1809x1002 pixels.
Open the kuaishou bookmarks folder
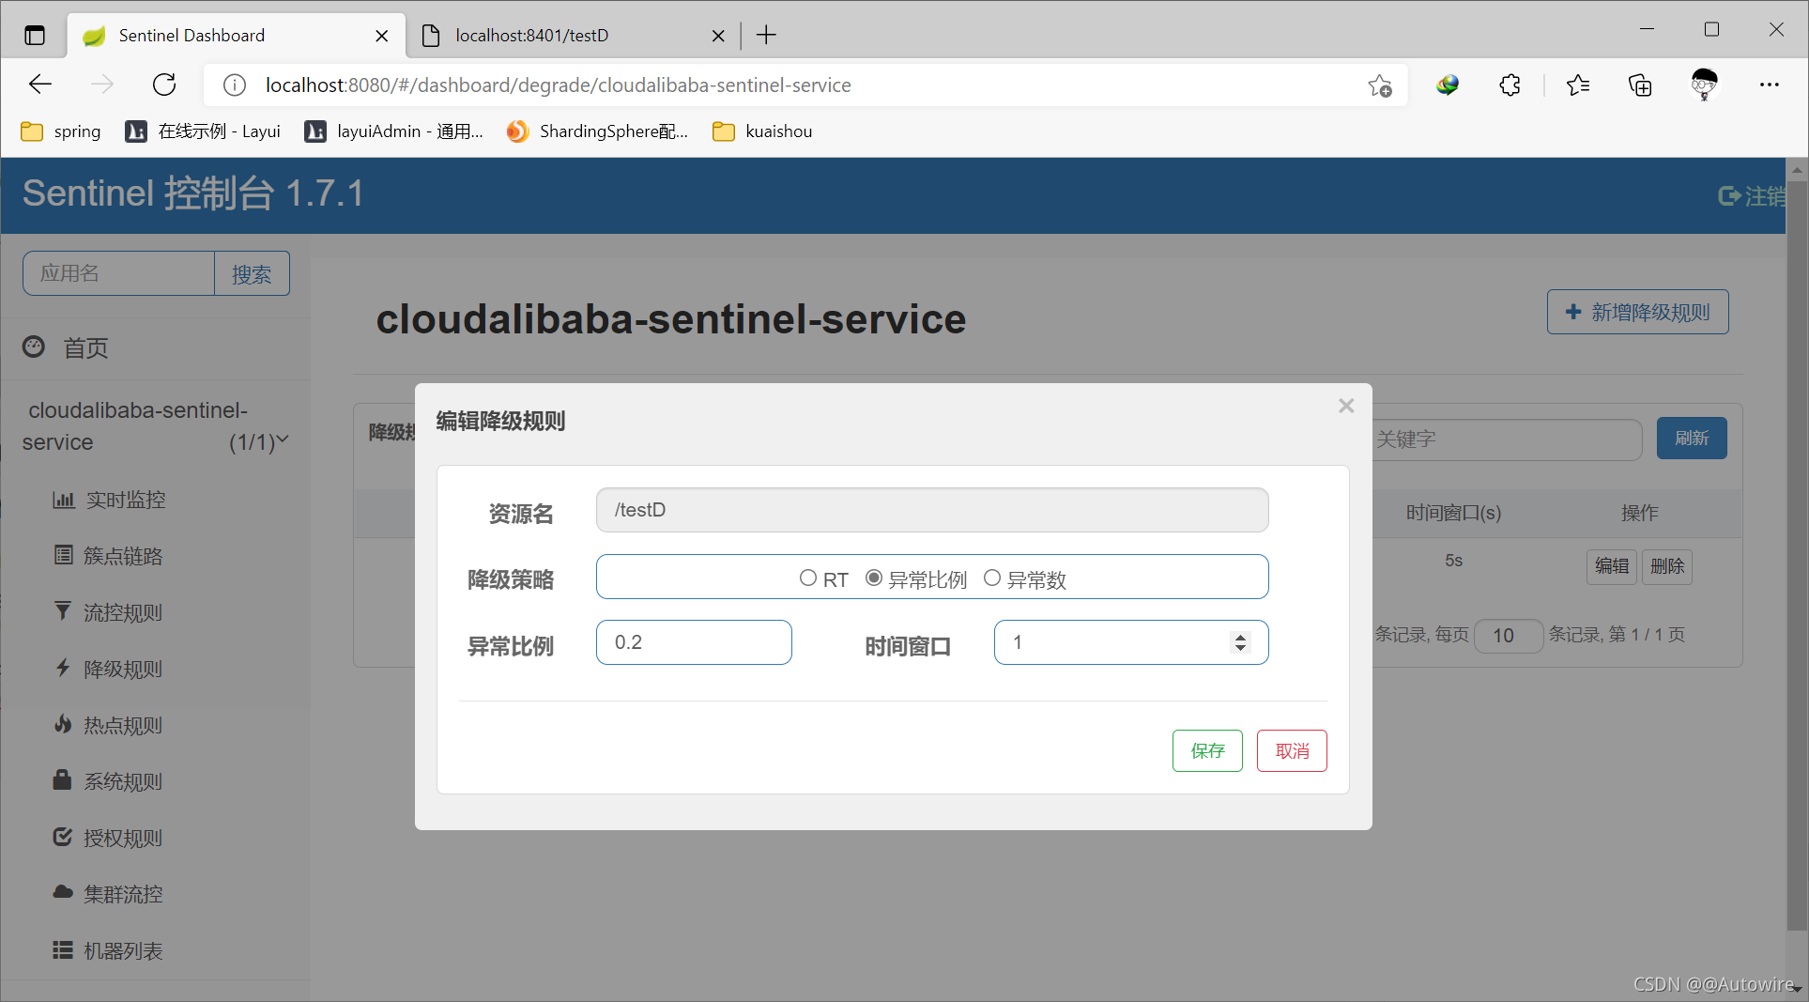(762, 131)
